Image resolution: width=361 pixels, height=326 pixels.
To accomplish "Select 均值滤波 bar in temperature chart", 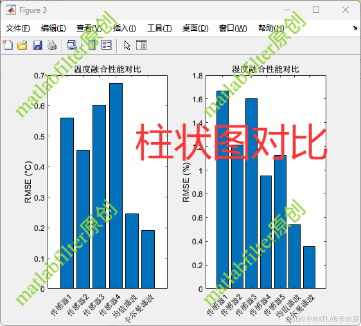I will pyautogui.click(x=132, y=251).
